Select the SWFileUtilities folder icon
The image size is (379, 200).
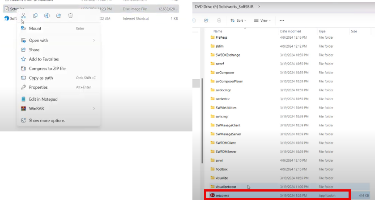coord(213,108)
